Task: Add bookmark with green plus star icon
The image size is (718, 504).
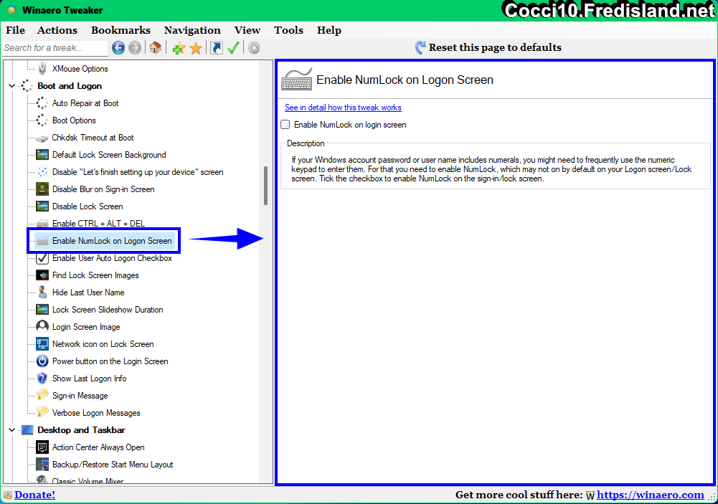Action: (179, 48)
